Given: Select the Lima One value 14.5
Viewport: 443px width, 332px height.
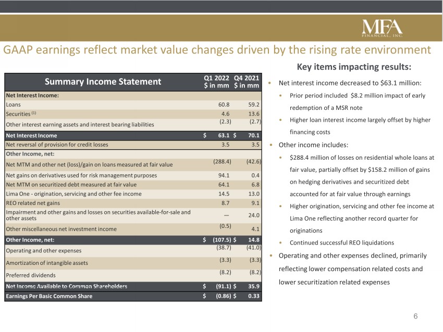Looking at the screenshot, I should coord(224,194).
